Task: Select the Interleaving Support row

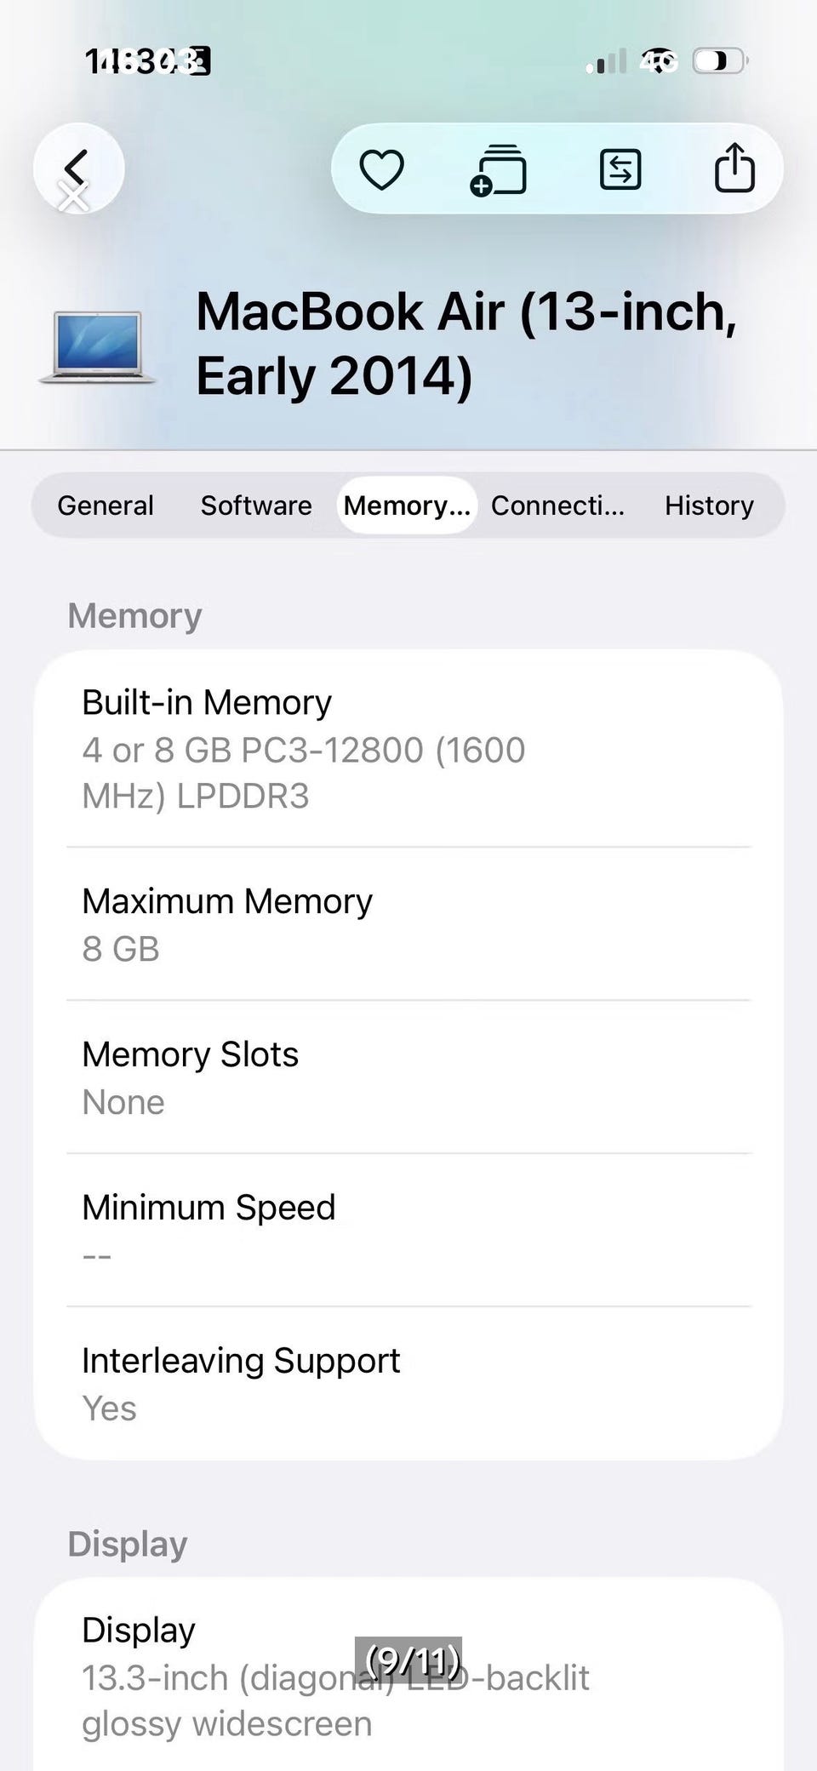Action: (x=408, y=1384)
